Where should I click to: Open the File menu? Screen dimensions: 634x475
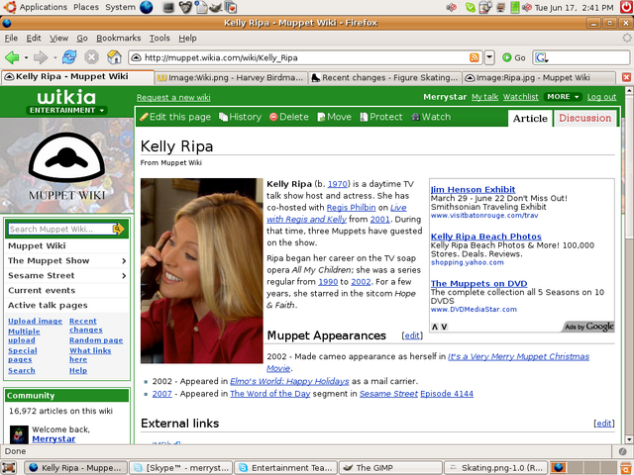[11, 38]
